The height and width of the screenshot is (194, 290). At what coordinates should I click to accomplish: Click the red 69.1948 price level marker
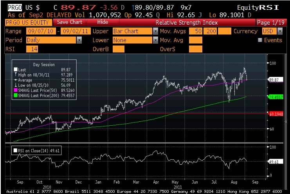coord(276,114)
